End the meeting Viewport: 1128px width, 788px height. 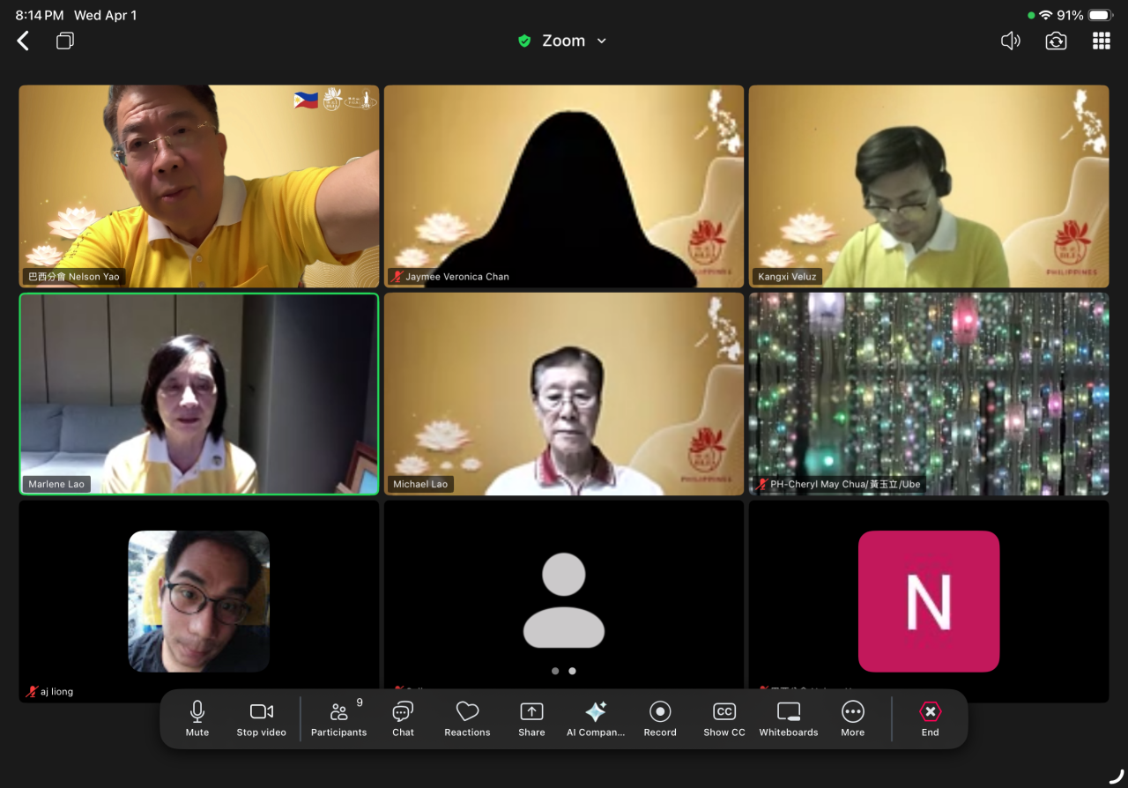coord(930,718)
